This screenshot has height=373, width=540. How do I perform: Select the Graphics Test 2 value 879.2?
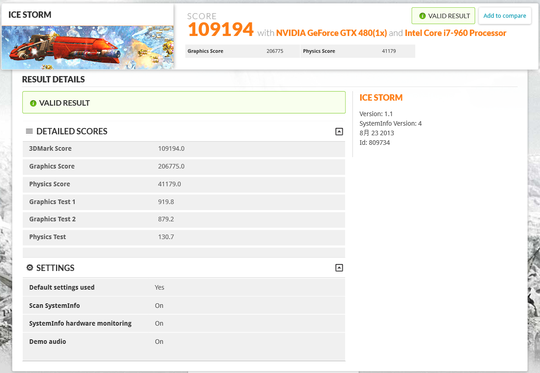point(166,219)
